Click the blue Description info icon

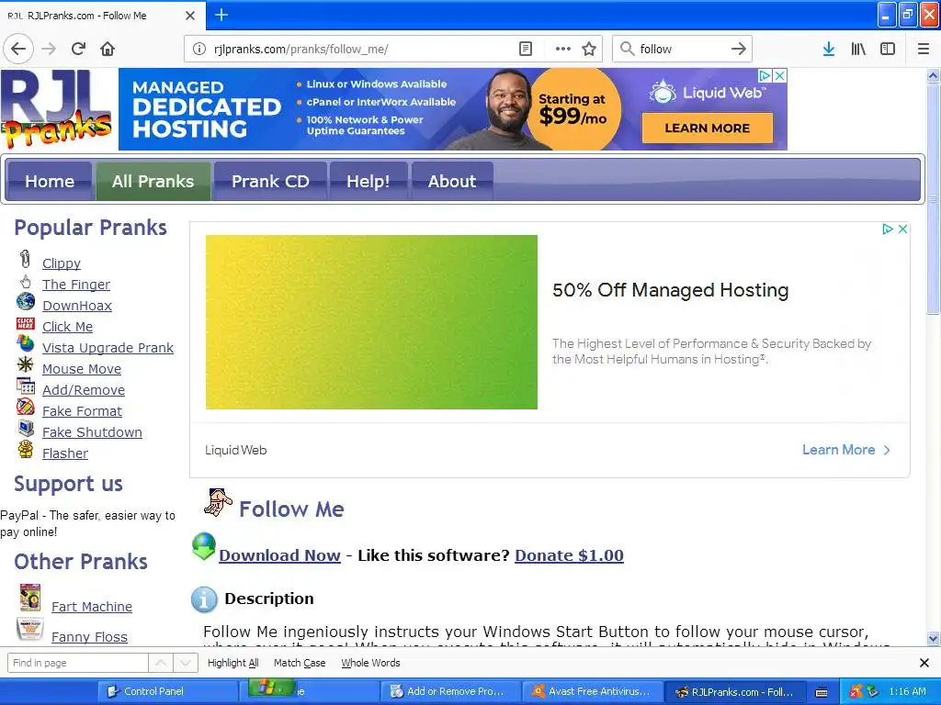[204, 599]
